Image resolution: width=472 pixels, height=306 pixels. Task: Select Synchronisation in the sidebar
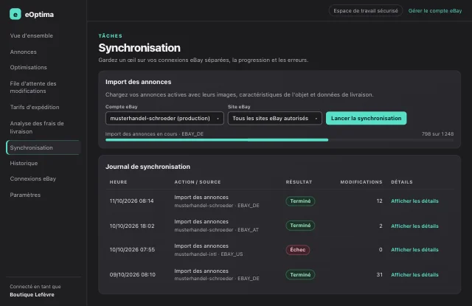tap(43, 147)
